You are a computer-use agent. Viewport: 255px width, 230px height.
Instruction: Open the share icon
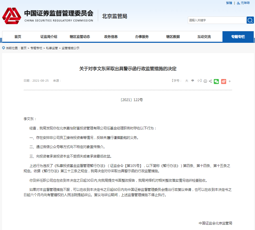click(210, 81)
